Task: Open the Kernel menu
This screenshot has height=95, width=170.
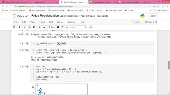Action: pos(60,22)
